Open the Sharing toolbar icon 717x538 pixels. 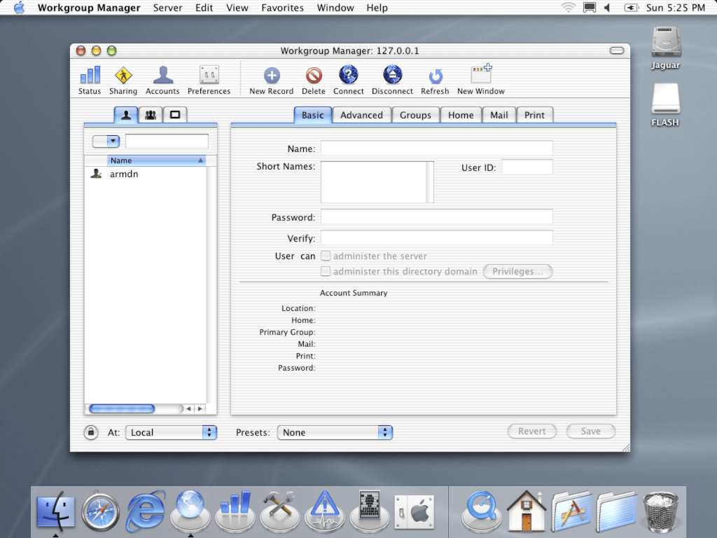(x=123, y=76)
